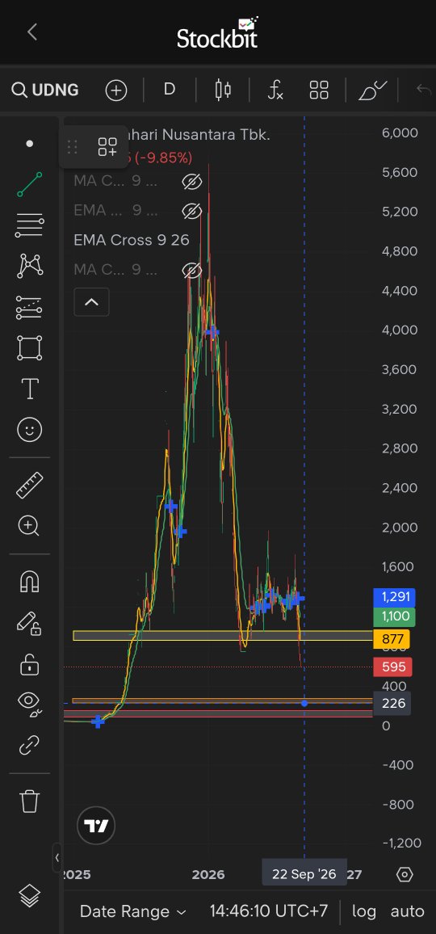Expand the Date Range dropdown

click(133, 911)
